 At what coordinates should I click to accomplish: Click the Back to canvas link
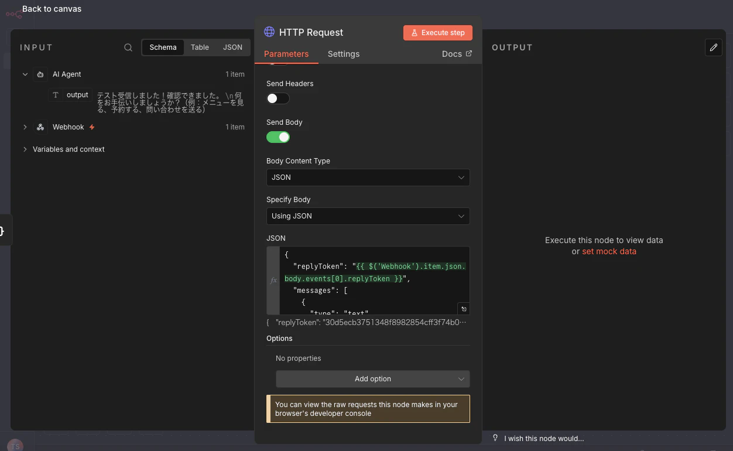point(52,9)
